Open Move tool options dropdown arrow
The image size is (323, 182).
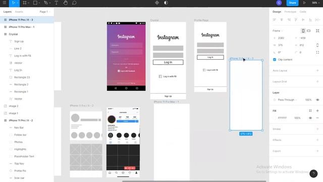(x=18, y=3)
